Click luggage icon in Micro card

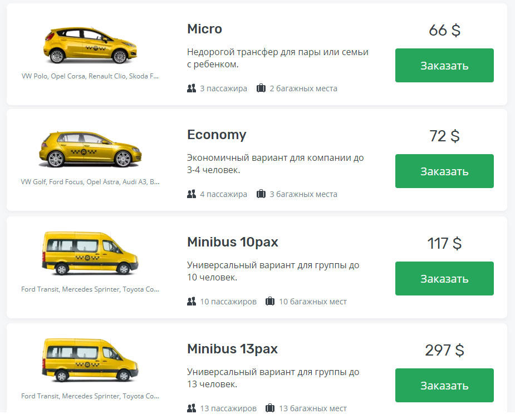pos(261,88)
